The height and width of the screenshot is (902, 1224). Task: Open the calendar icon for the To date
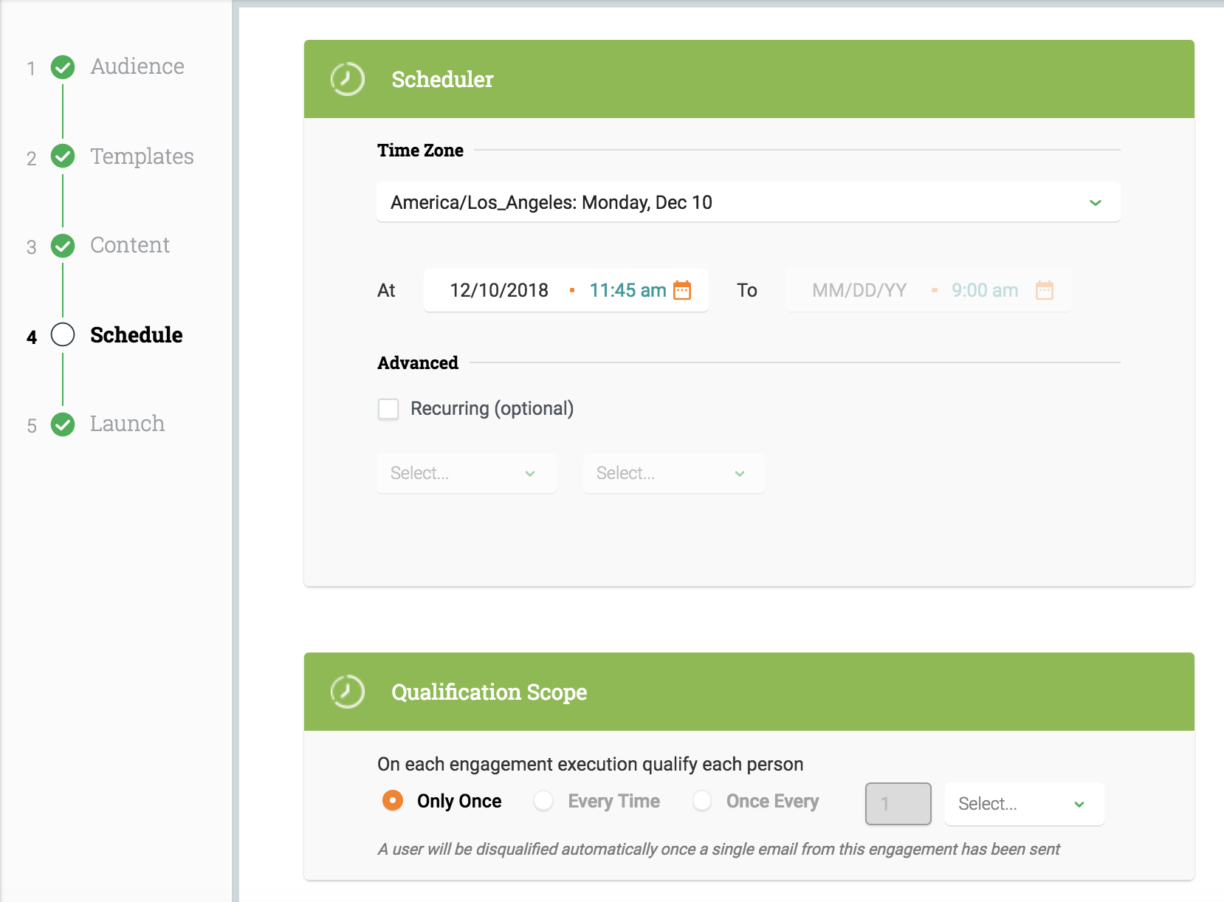(1044, 290)
